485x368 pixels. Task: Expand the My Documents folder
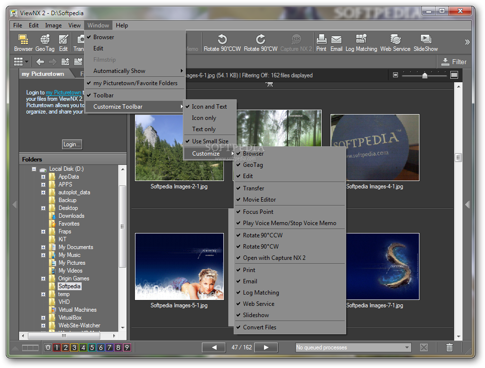pos(44,247)
